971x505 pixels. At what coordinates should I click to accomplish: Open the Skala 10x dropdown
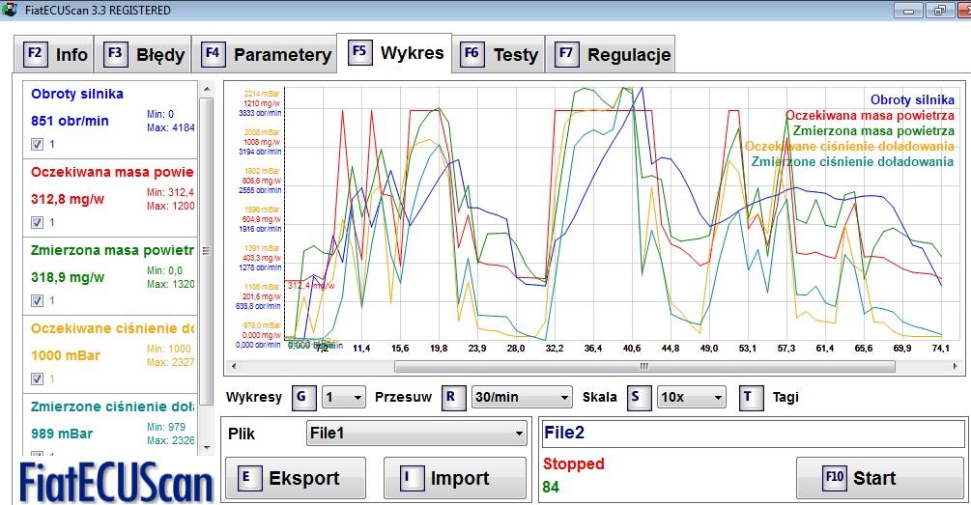[x=691, y=397]
